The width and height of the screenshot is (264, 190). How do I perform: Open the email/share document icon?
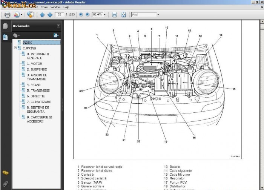tap(17, 15)
